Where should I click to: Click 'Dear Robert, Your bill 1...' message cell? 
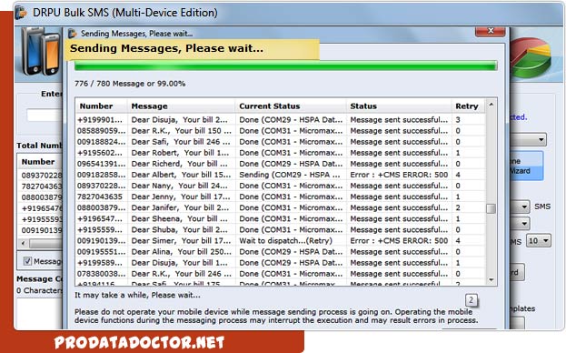[180, 153]
